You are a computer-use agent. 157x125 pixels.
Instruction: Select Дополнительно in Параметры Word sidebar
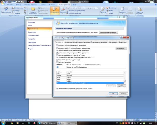[33, 35]
